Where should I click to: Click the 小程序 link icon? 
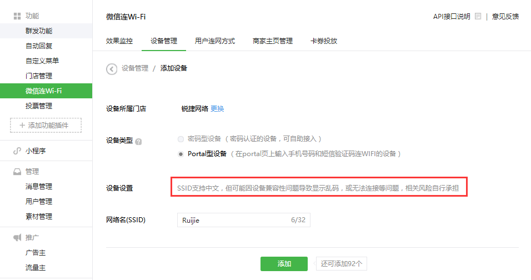coord(17,151)
